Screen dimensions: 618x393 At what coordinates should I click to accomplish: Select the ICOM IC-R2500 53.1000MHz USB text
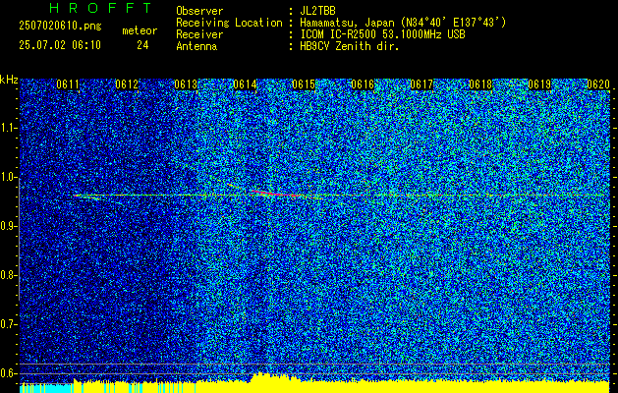pos(382,34)
